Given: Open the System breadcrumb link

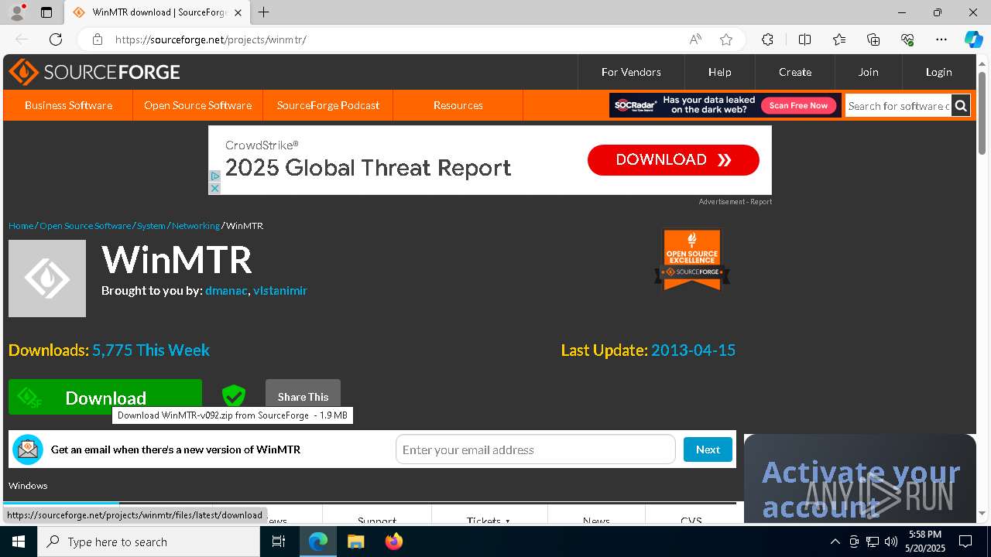Looking at the screenshot, I should (151, 226).
